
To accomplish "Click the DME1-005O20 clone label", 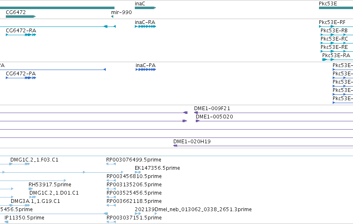I will 214,117.
